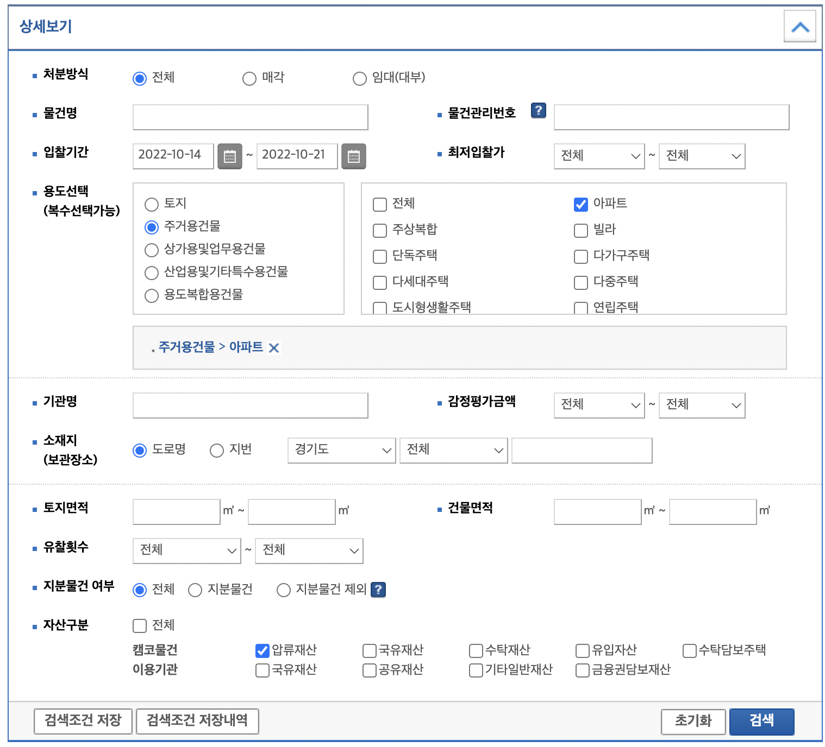Open the district dropdown next to 경기도
Image resolution: width=825 pixels, height=747 pixels.
click(454, 451)
